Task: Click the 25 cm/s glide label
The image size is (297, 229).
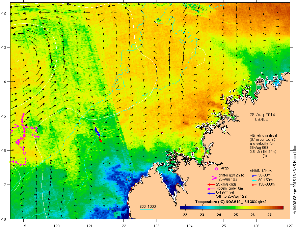Action: tap(226, 184)
